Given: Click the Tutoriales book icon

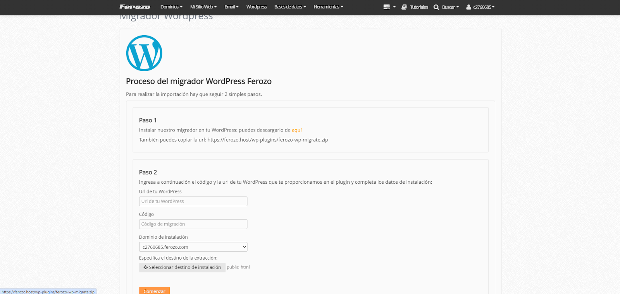Looking at the screenshot, I should pos(404,7).
